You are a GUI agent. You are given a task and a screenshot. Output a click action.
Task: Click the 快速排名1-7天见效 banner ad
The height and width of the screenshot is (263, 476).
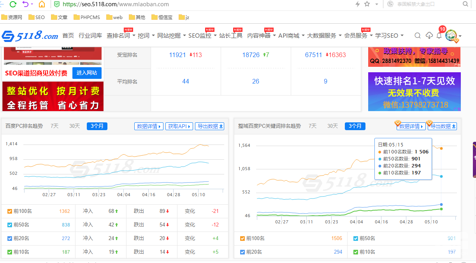coord(415,92)
